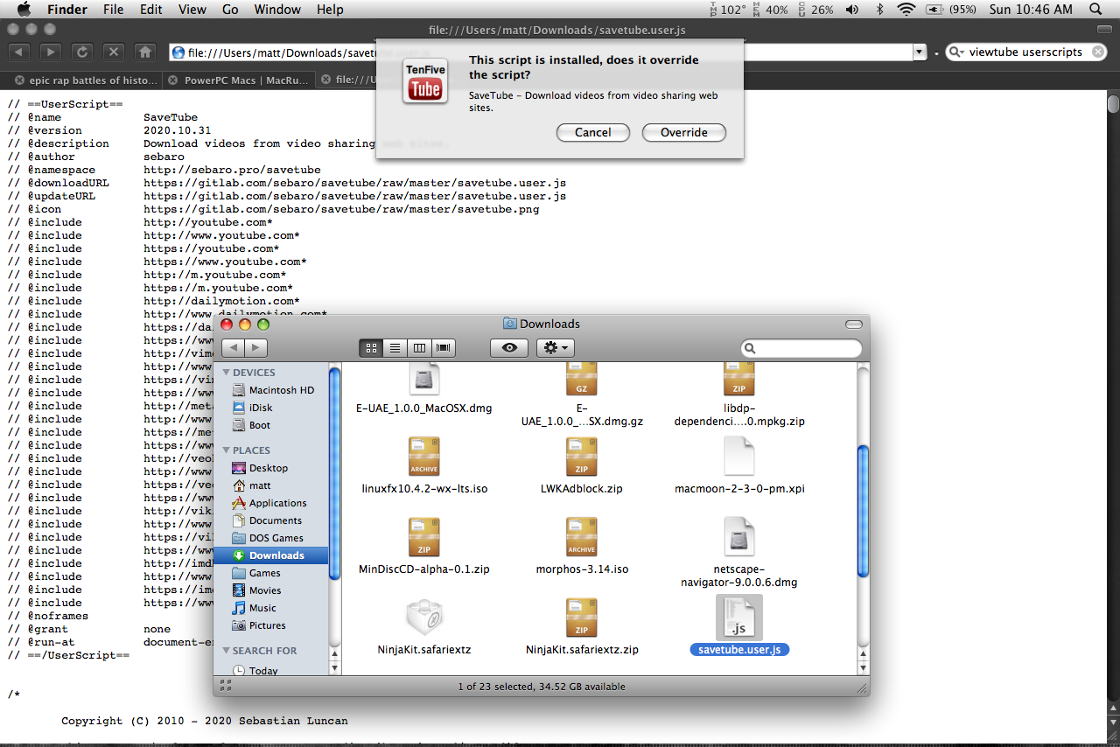Select LWKAdblock.zip file
The height and width of the screenshot is (747, 1120).
click(582, 464)
